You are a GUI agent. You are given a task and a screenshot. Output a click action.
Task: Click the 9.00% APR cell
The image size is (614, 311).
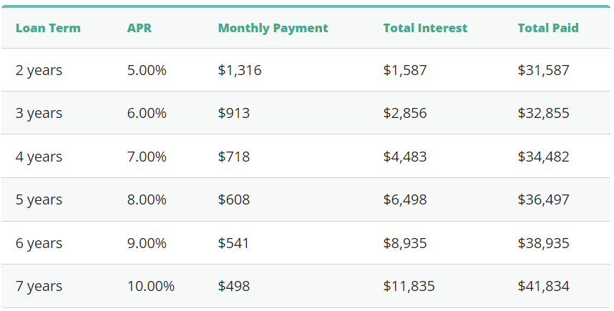pyautogui.click(x=147, y=243)
